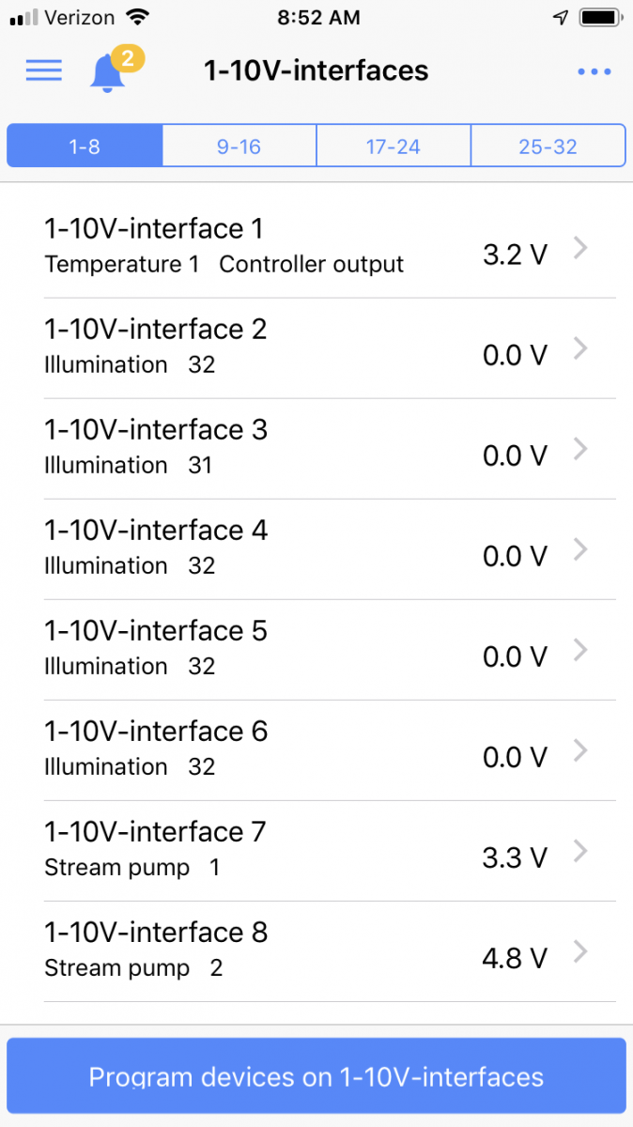Expand chevron for 1-10V-interface 2
Screen dimensions: 633x1127
pos(581,348)
